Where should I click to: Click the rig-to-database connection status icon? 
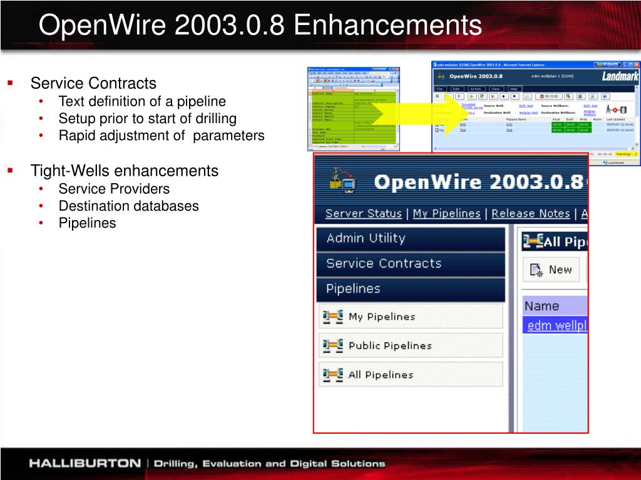coord(617,109)
